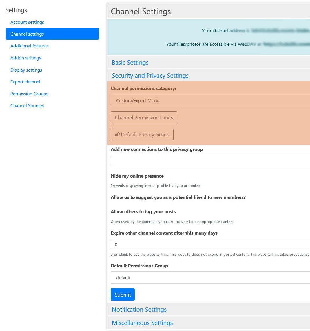Screen dimensions: 310x331
Task: Expand Notification Settings section
Action: (x=139, y=310)
